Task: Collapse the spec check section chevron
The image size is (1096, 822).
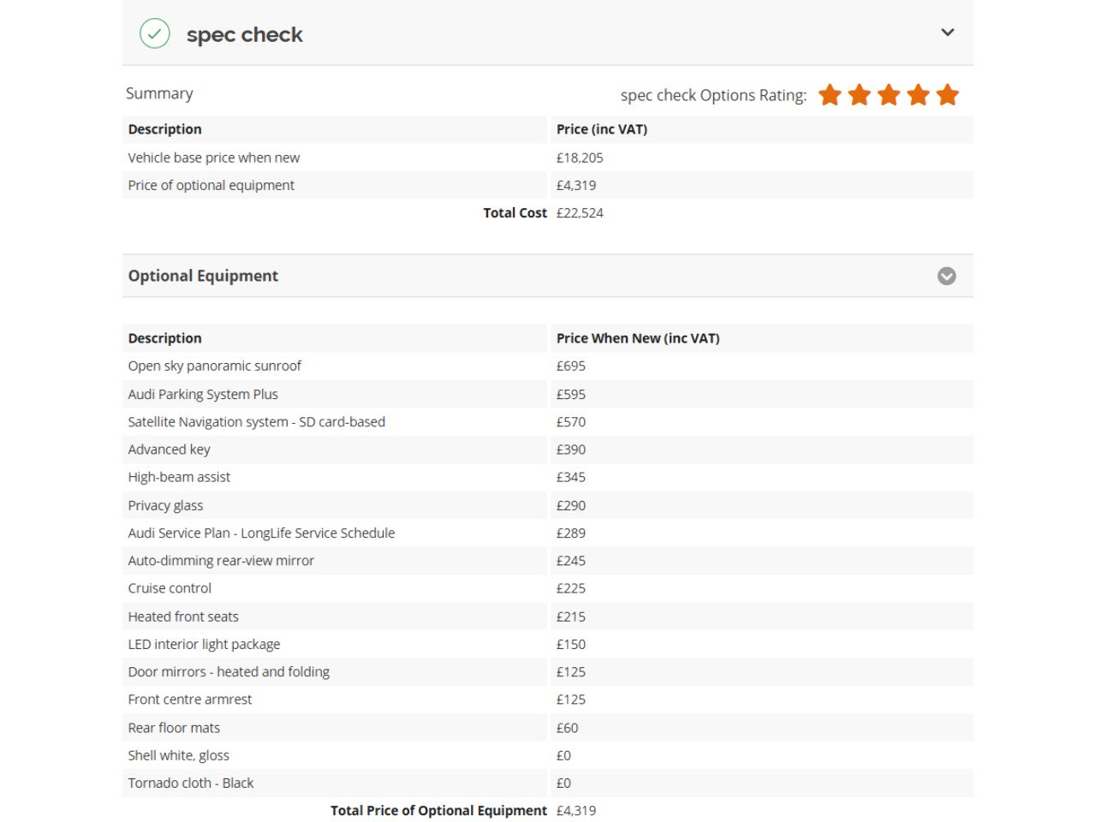Action: (x=947, y=33)
